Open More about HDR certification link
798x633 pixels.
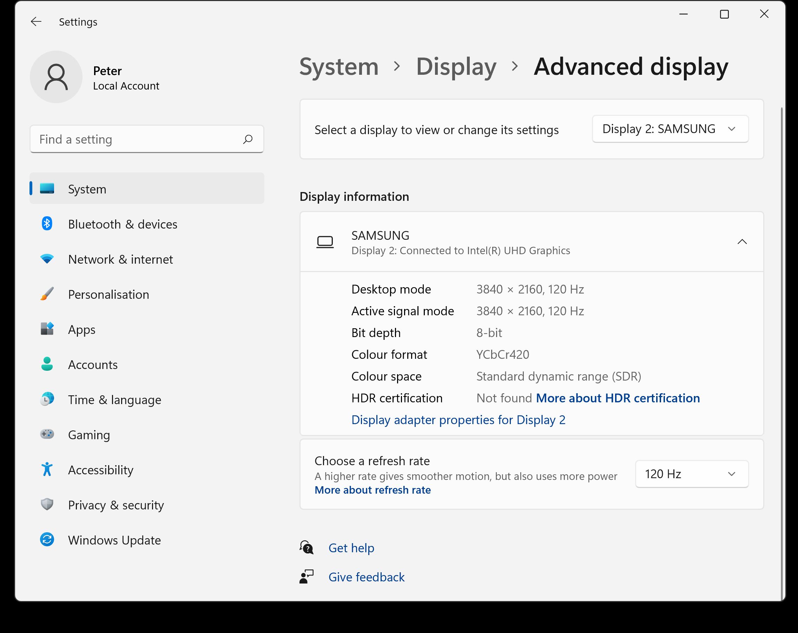coord(618,398)
